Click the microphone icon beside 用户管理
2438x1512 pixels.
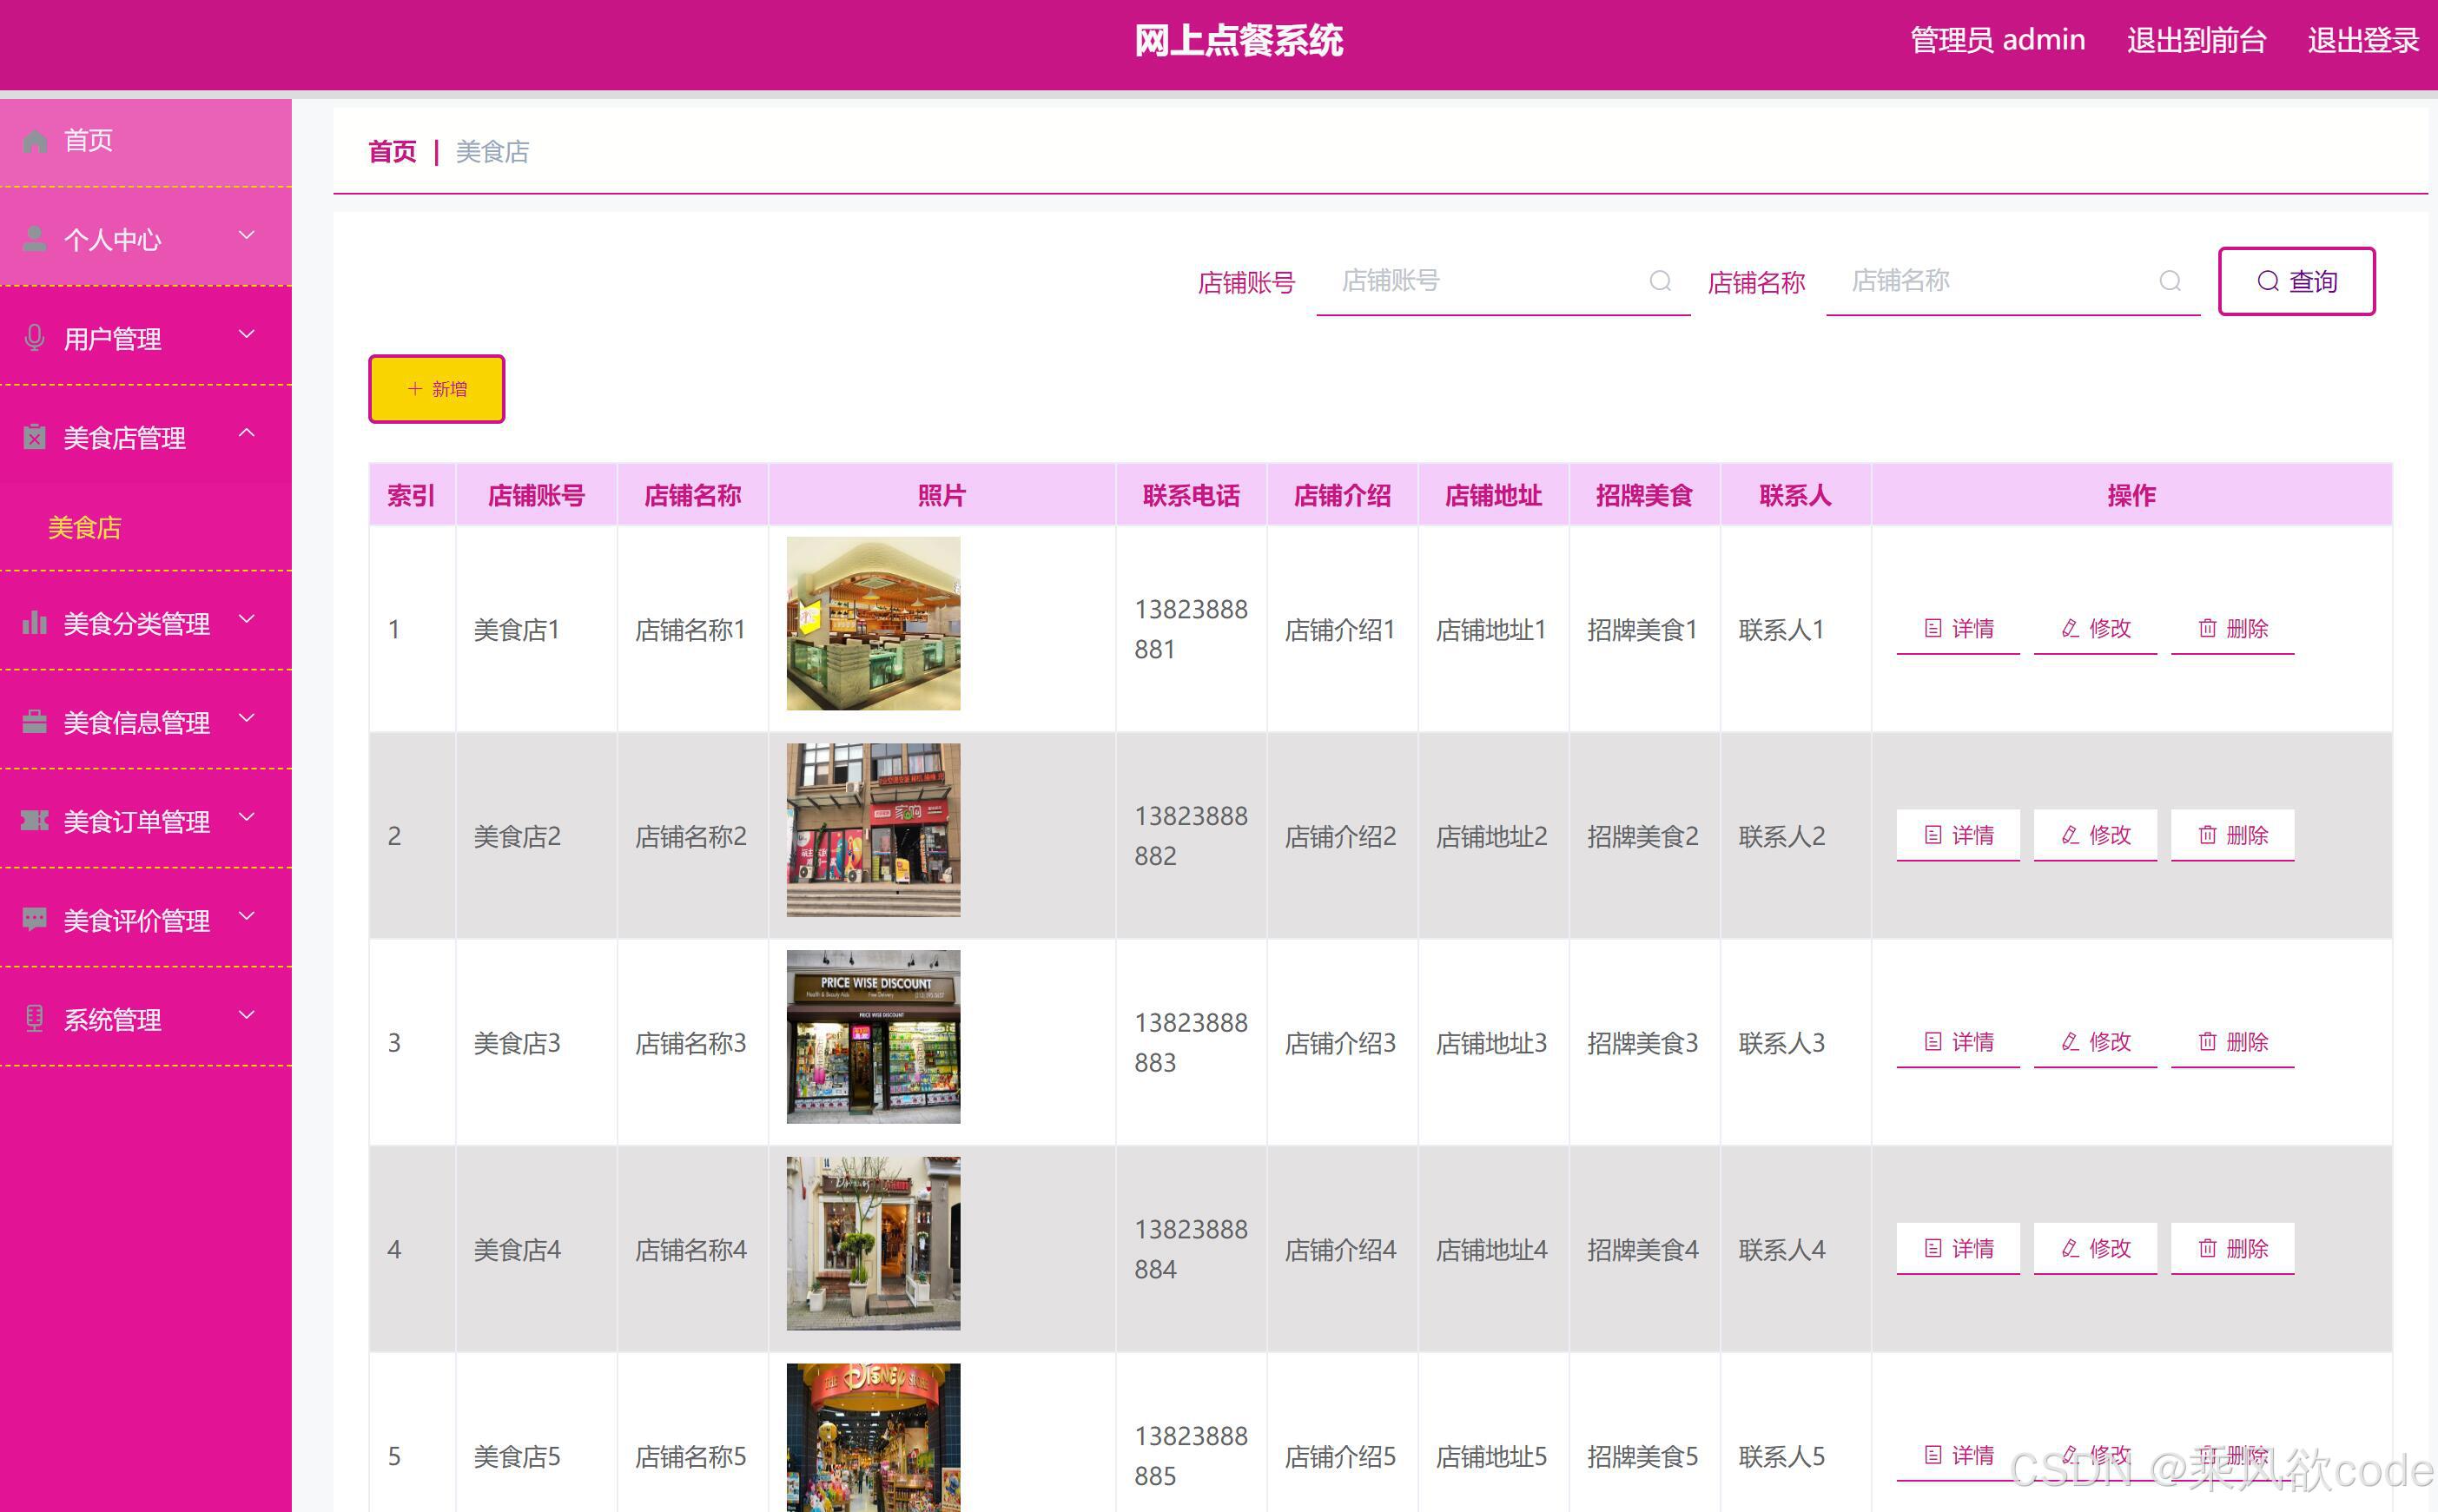pos(35,338)
